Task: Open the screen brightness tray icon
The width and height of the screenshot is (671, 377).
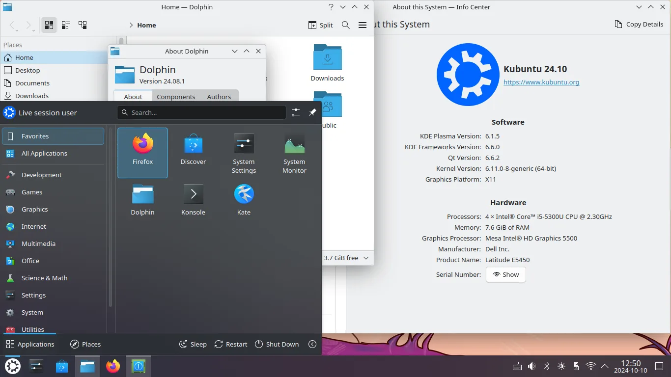Action: (561, 366)
